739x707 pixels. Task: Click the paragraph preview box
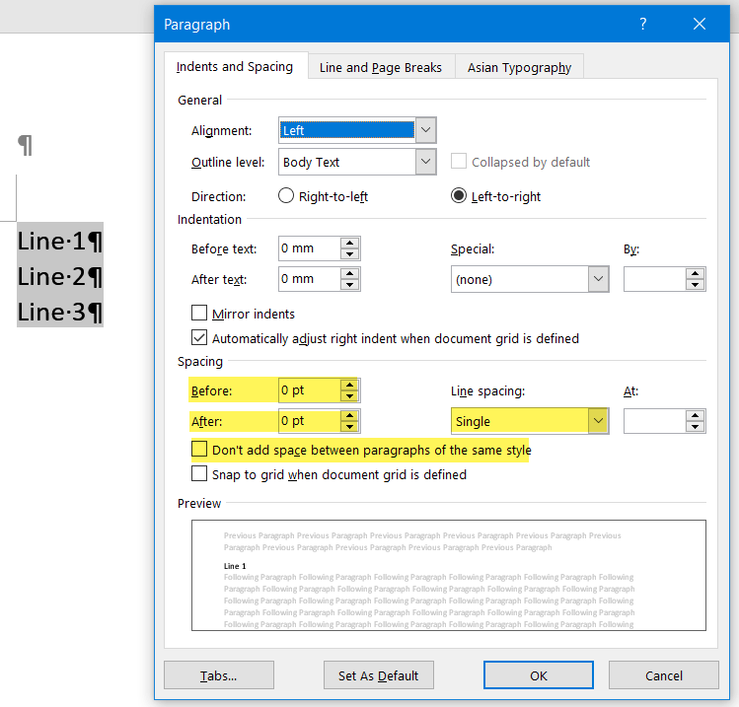(449, 575)
